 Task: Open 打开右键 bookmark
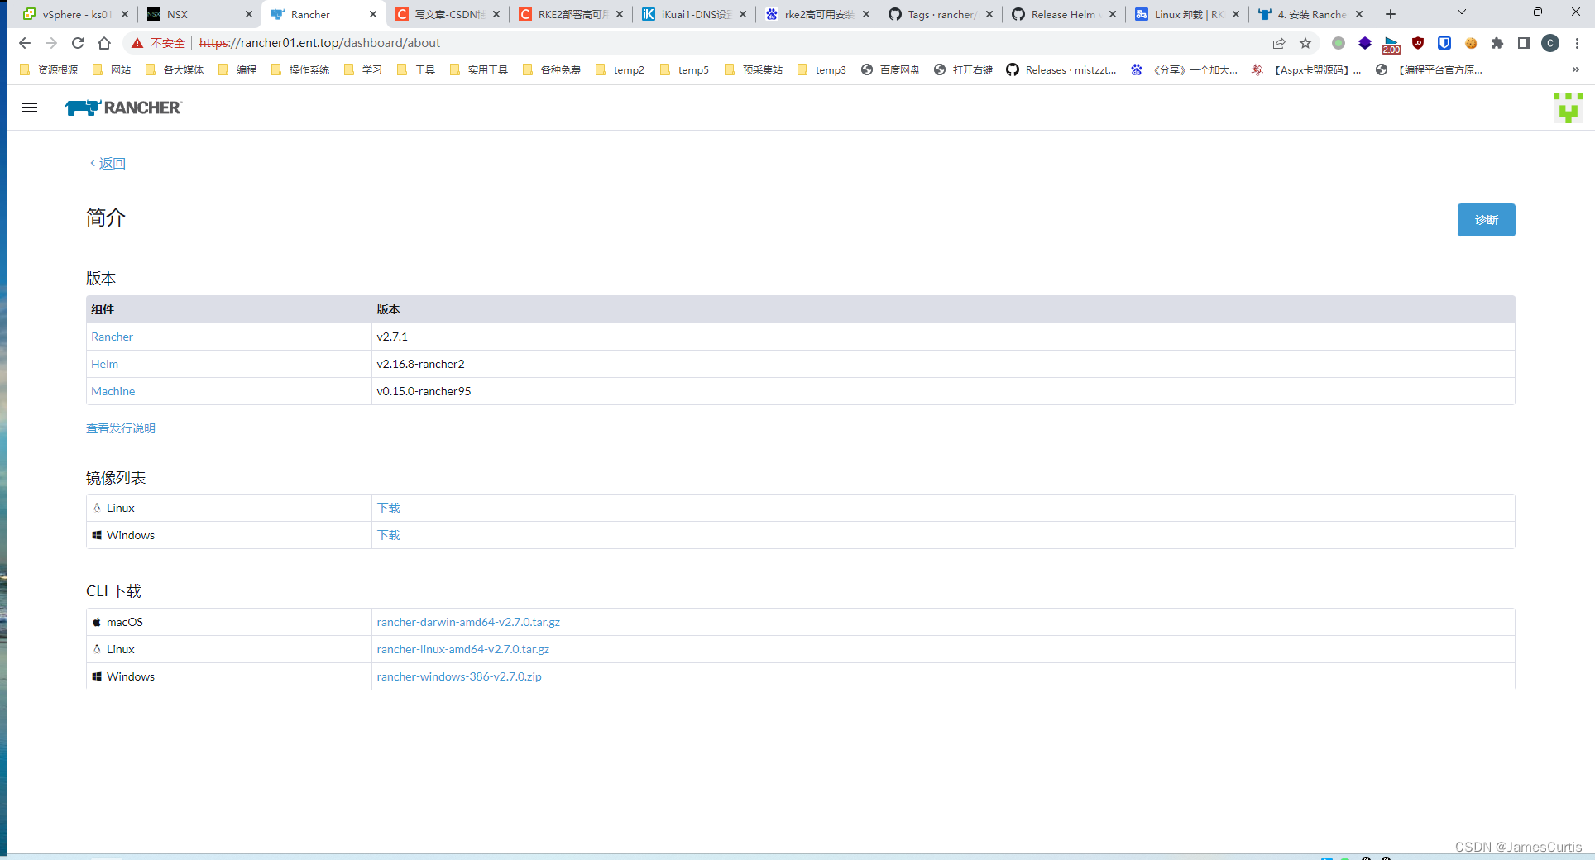point(963,69)
